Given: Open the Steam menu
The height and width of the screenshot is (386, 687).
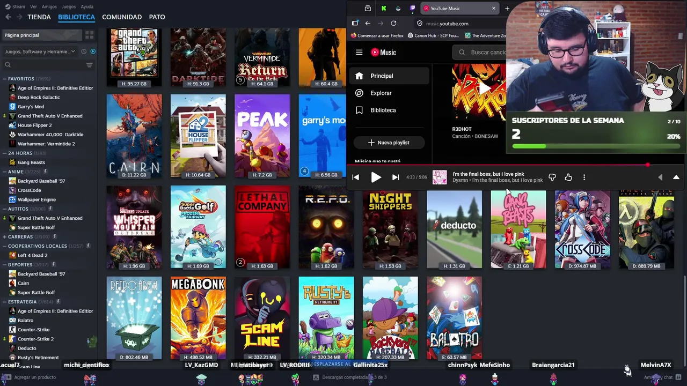Looking at the screenshot, I should 15,6.
